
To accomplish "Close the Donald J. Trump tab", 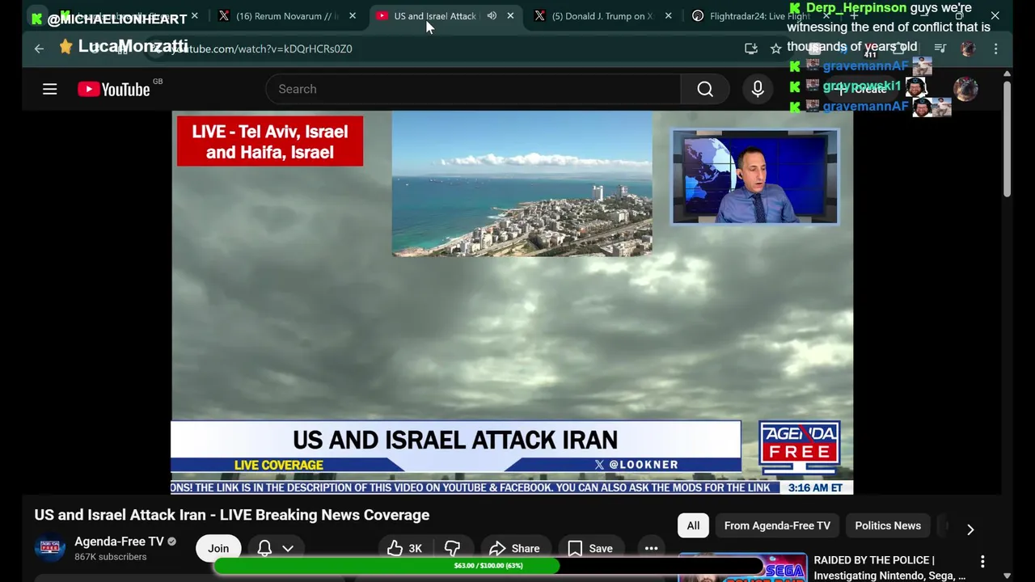I will pyautogui.click(x=668, y=16).
